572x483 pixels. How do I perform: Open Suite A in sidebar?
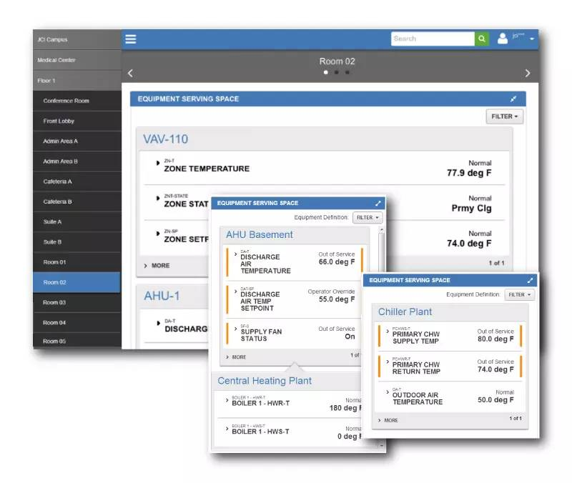pos(77,222)
